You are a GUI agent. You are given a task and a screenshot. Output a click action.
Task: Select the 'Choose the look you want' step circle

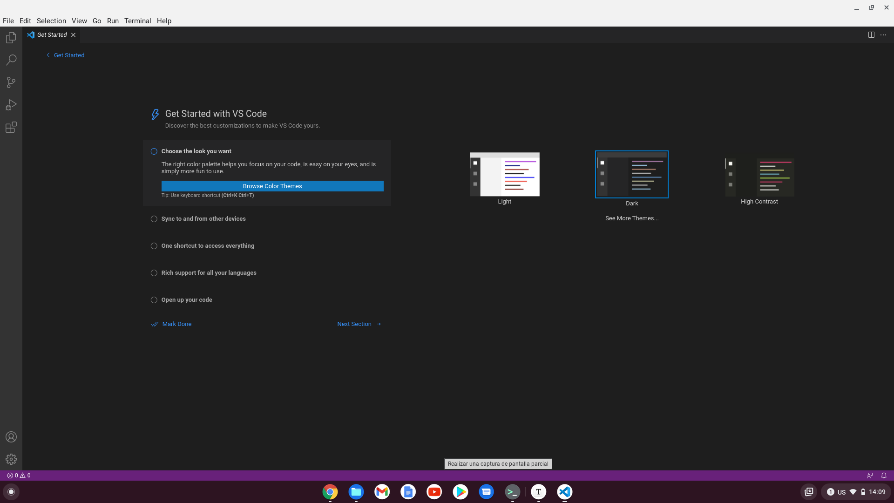click(x=154, y=151)
